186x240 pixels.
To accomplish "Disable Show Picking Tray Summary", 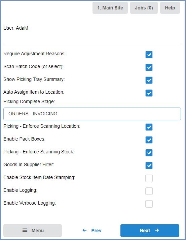I will coord(149,80).
